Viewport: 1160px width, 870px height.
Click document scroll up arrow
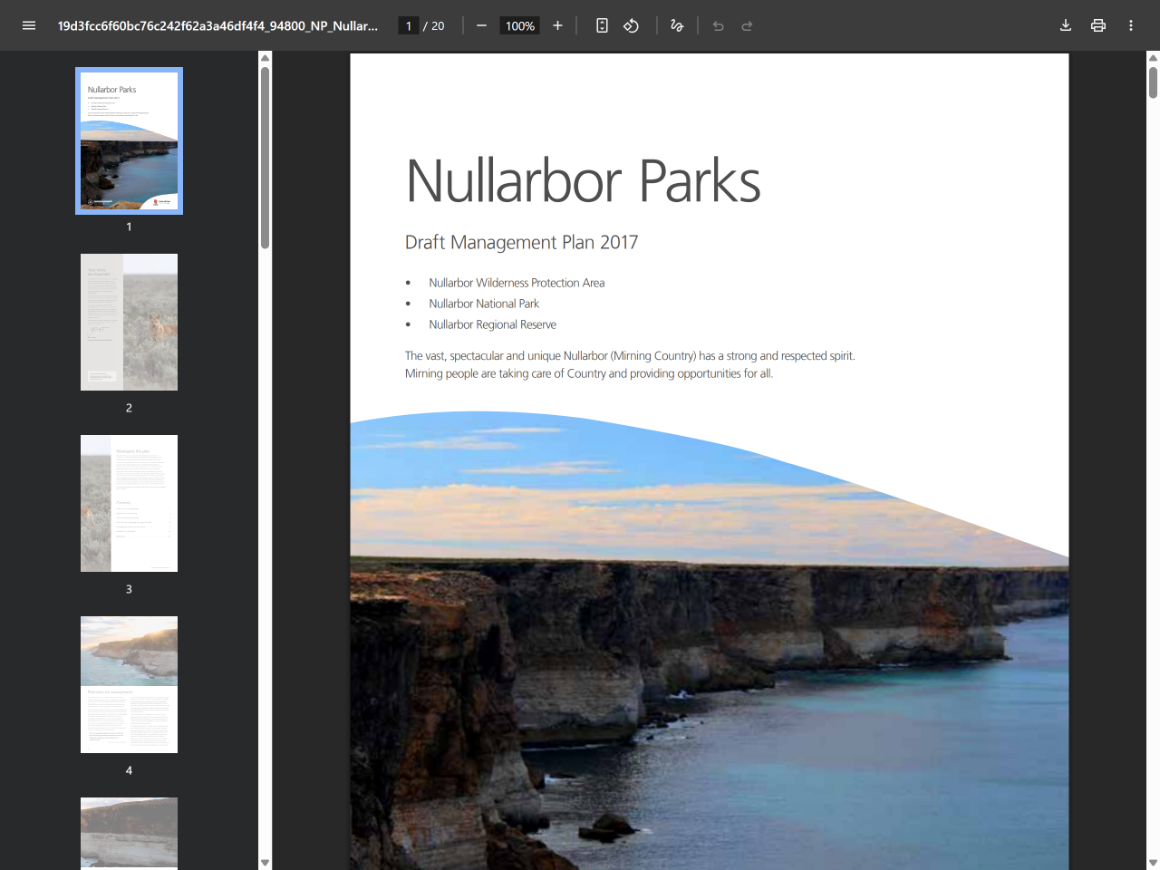click(1153, 58)
